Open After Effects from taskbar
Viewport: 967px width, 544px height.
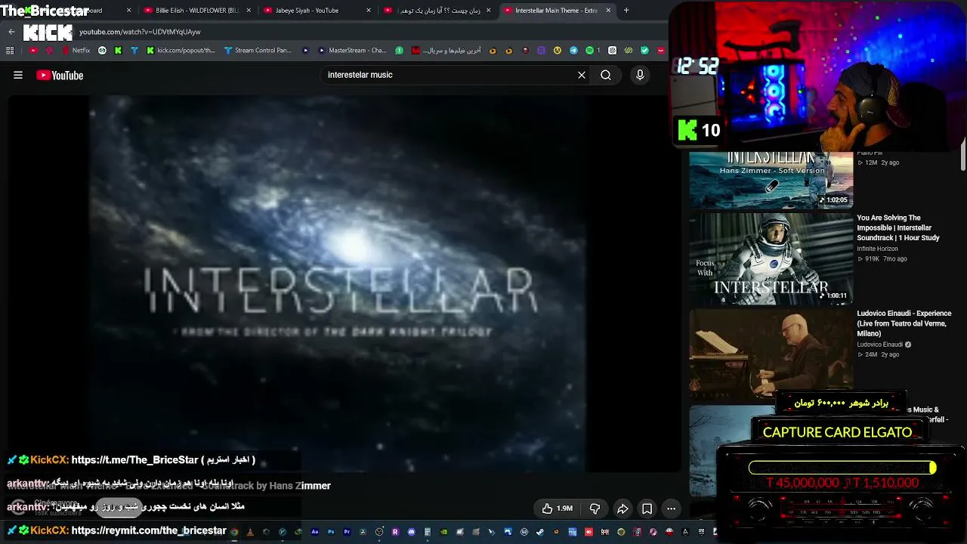coord(314,532)
